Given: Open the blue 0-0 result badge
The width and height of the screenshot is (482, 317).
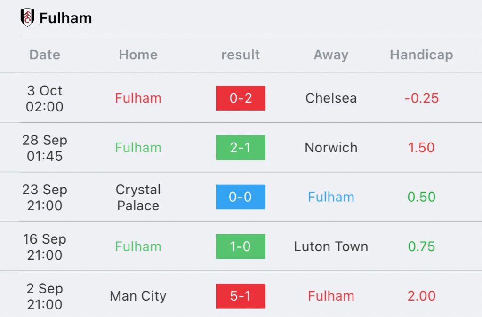Looking at the screenshot, I should click(x=241, y=197).
